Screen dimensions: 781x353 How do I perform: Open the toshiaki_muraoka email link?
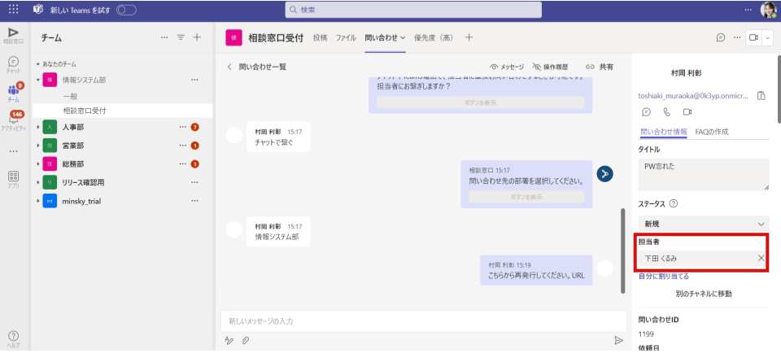pyautogui.click(x=693, y=96)
